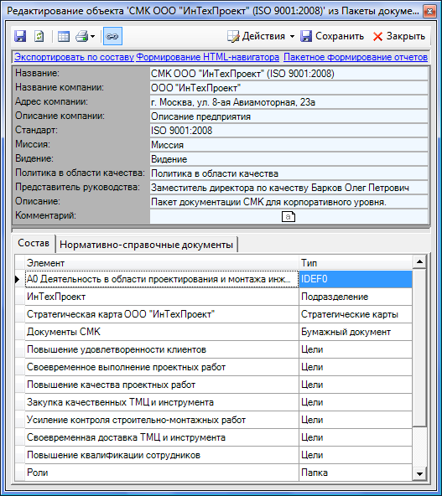The height and width of the screenshot is (496, 442).
Task: Select row A0 Деятельность в области проектирования
Action: [x=162, y=279]
